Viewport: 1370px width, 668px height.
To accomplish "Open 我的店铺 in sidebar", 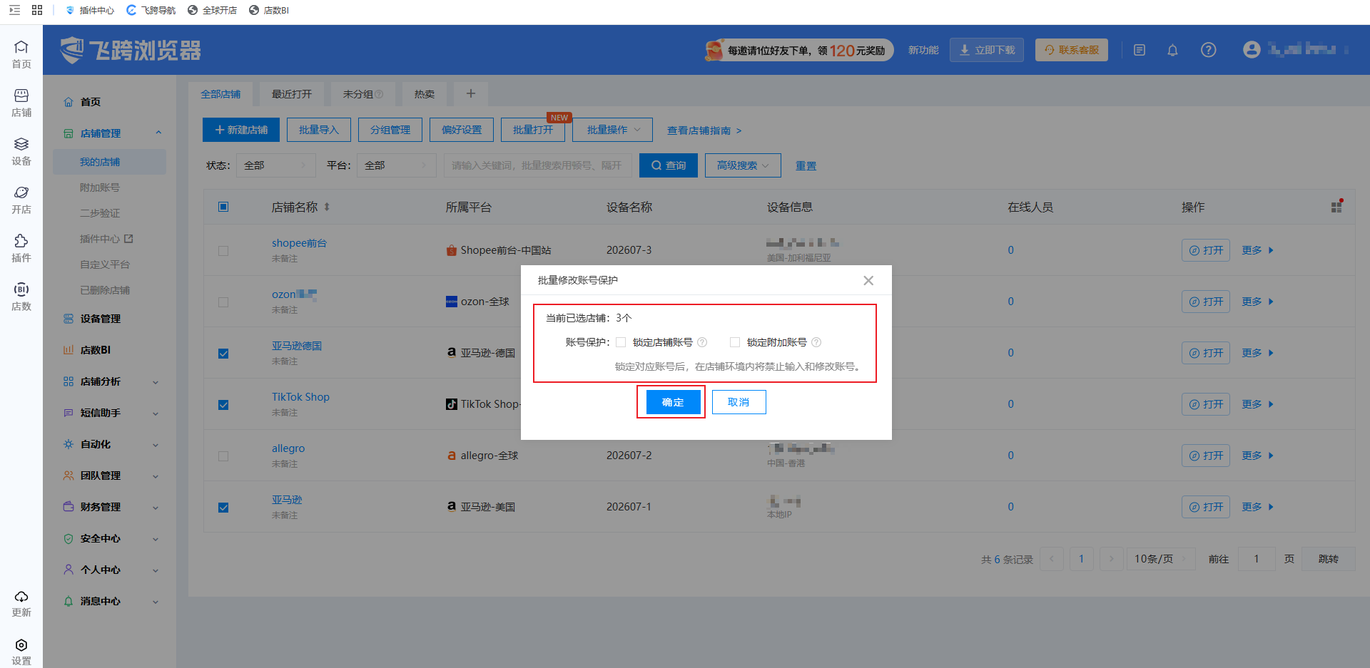I will (x=109, y=162).
